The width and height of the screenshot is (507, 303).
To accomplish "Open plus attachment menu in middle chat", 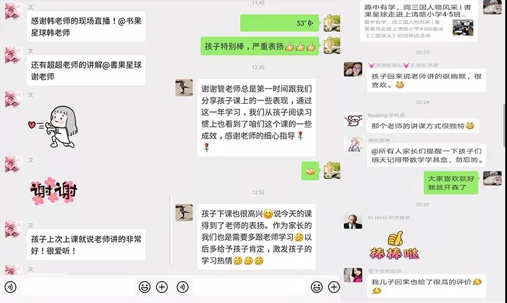I will click(x=334, y=287).
